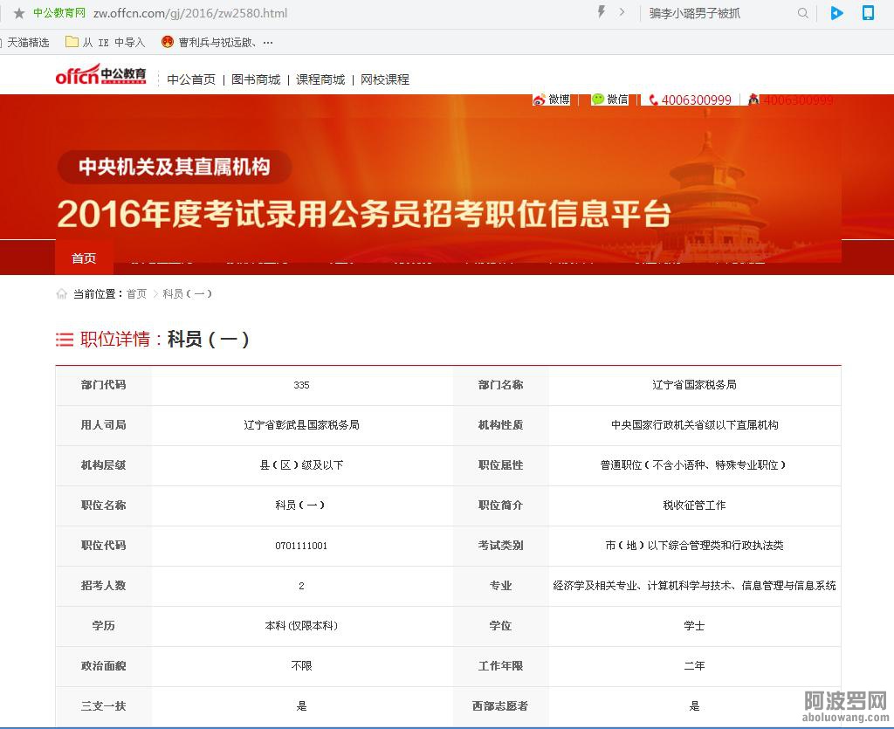Click the red list icon beside 职位详情
This screenshot has height=729, width=894.
click(x=65, y=340)
